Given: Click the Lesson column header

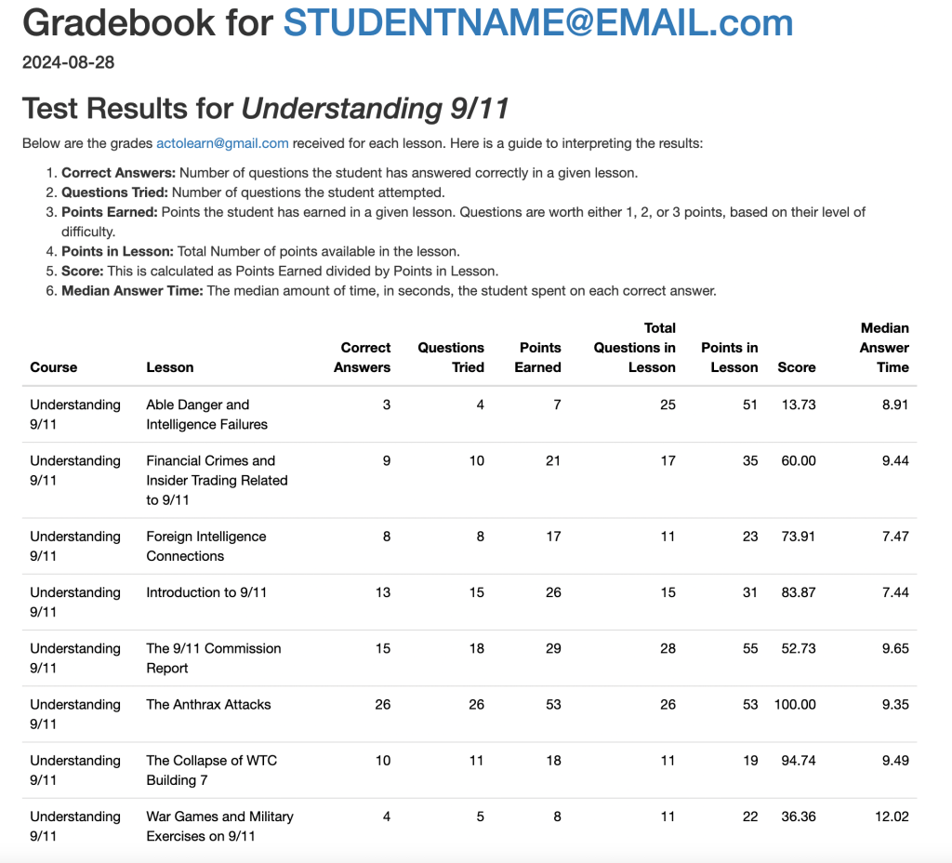Looking at the screenshot, I should [170, 367].
